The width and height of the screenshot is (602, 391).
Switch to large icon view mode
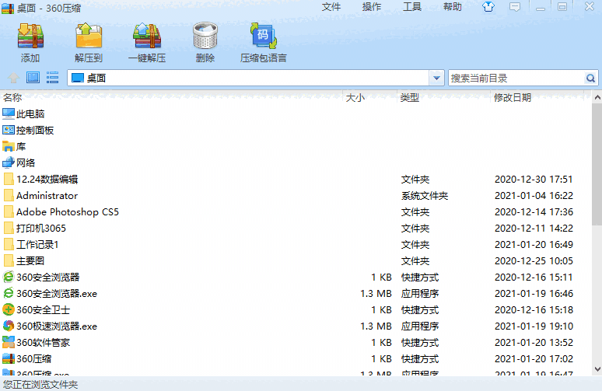[x=33, y=78]
